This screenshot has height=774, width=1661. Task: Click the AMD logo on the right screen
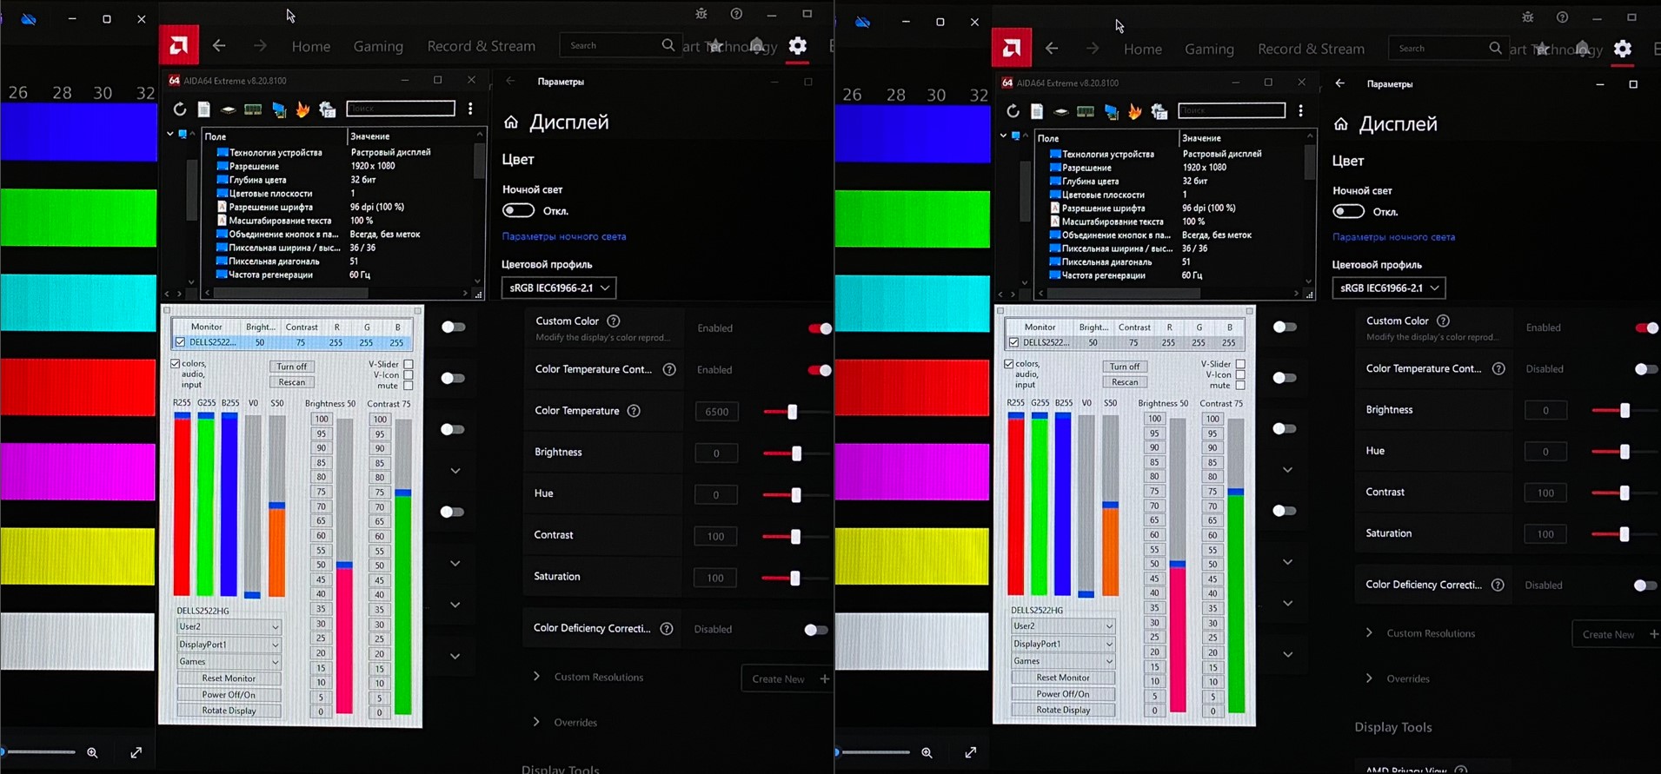pyautogui.click(x=1012, y=48)
